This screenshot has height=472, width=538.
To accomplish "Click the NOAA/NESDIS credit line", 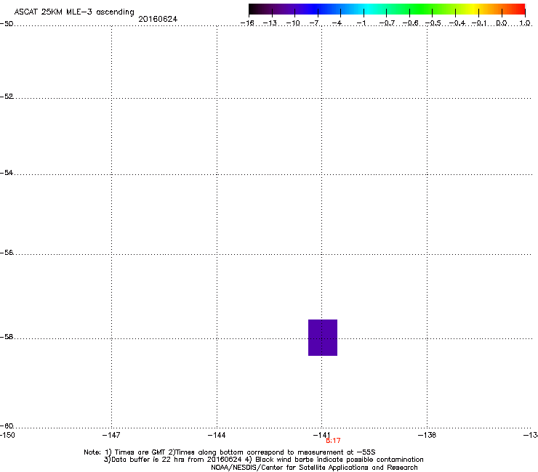I will (314, 468).
